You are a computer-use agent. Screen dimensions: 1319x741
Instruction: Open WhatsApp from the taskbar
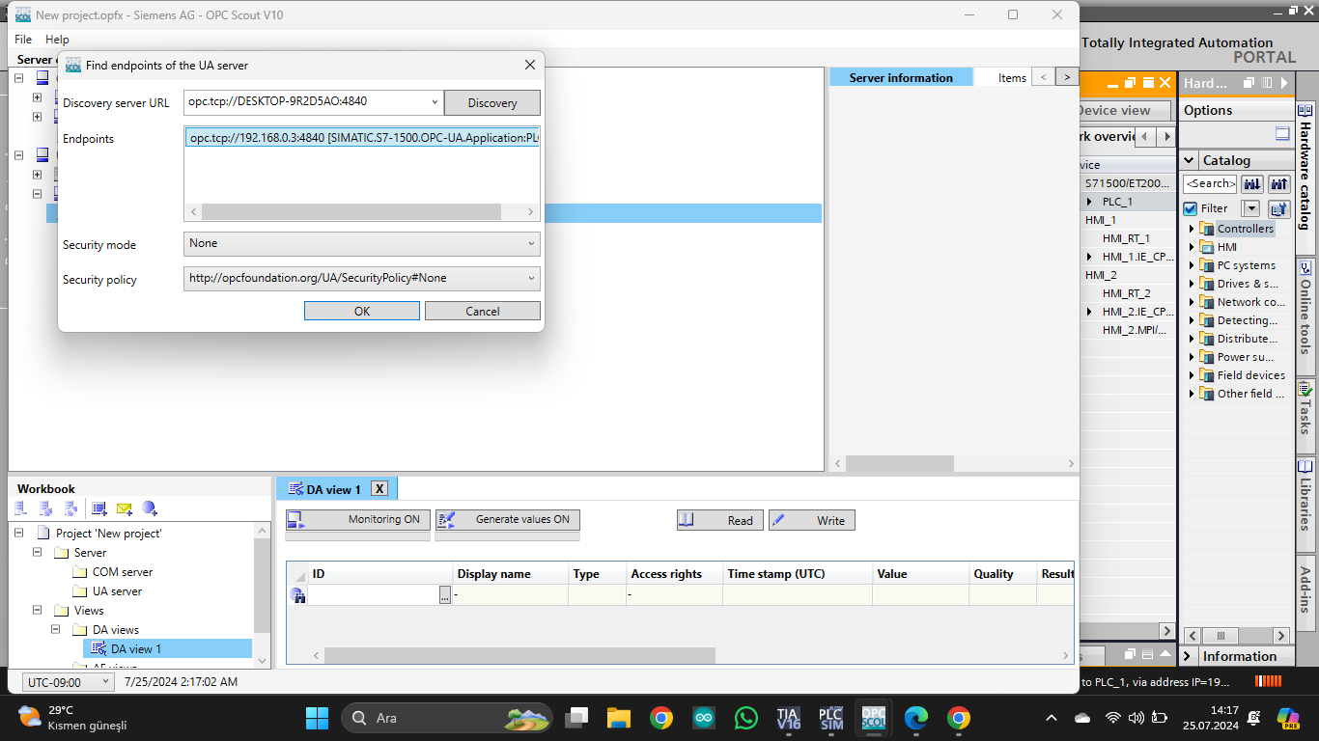pyautogui.click(x=746, y=718)
